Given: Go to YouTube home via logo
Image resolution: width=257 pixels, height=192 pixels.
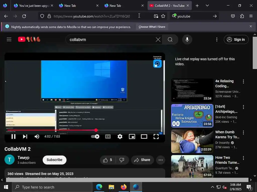Looking at the screenshot, I should pyautogui.click(x=29, y=39).
